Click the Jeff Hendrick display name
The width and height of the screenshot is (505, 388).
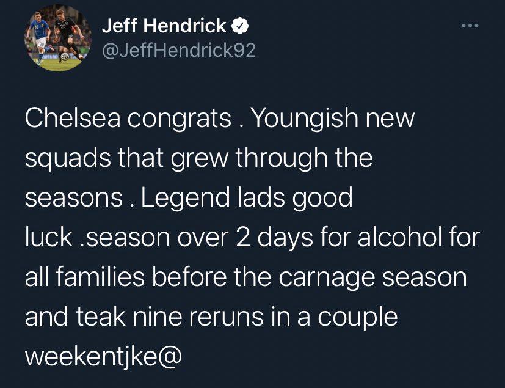pos(164,26)
